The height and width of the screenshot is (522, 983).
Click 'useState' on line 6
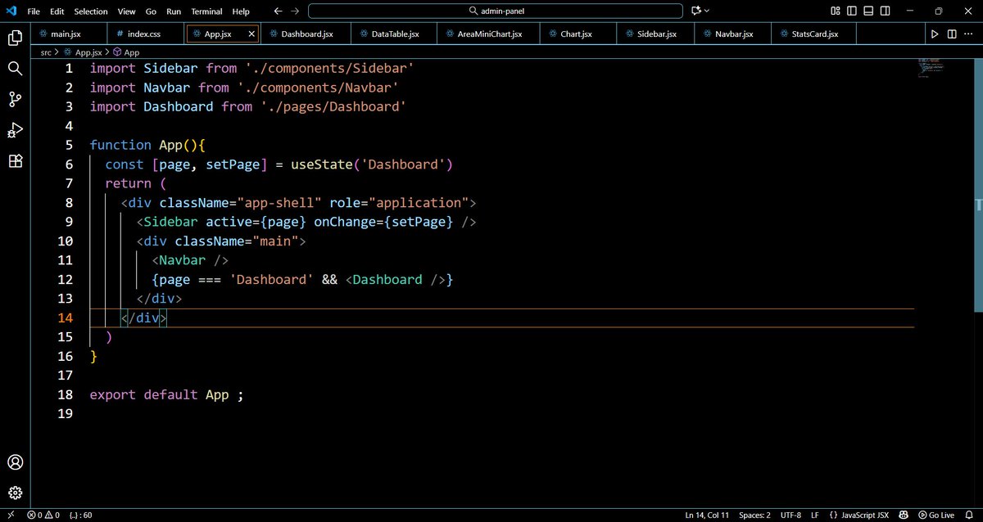[321, 164]
